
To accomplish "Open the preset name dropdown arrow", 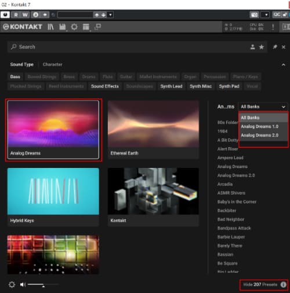I will point(110,15).
